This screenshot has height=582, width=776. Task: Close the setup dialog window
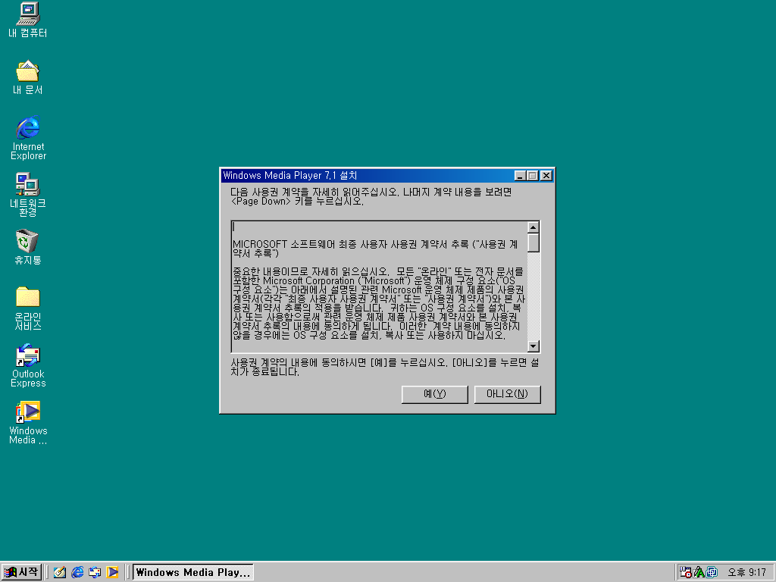(546, 176)
